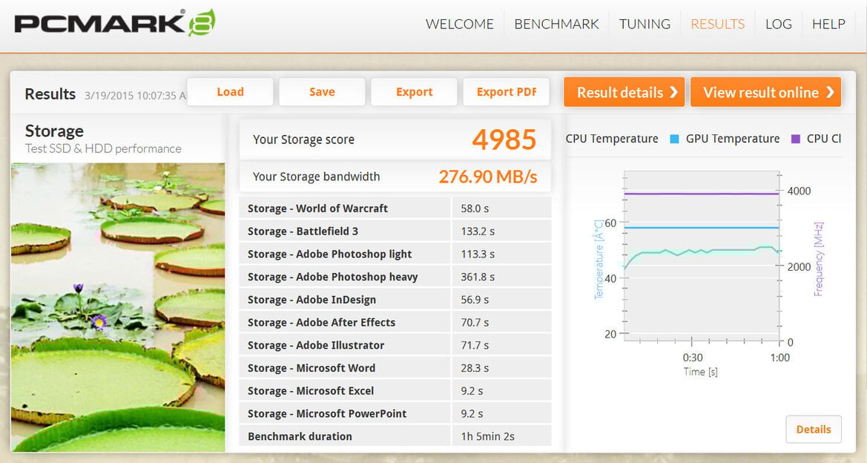The image size is (867, 463).
Task: Save the current result
Action: tap(322, 92)
